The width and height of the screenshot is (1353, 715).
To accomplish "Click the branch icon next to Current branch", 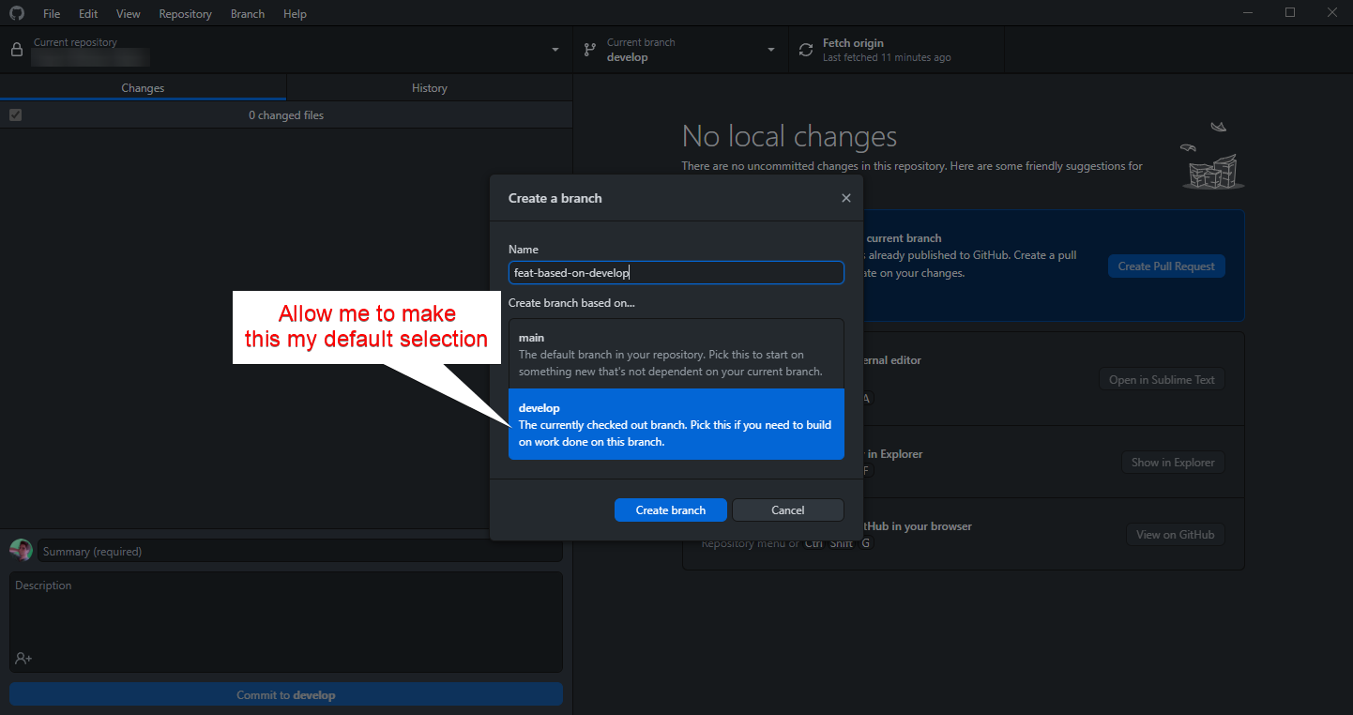I will tap(589, 49).
